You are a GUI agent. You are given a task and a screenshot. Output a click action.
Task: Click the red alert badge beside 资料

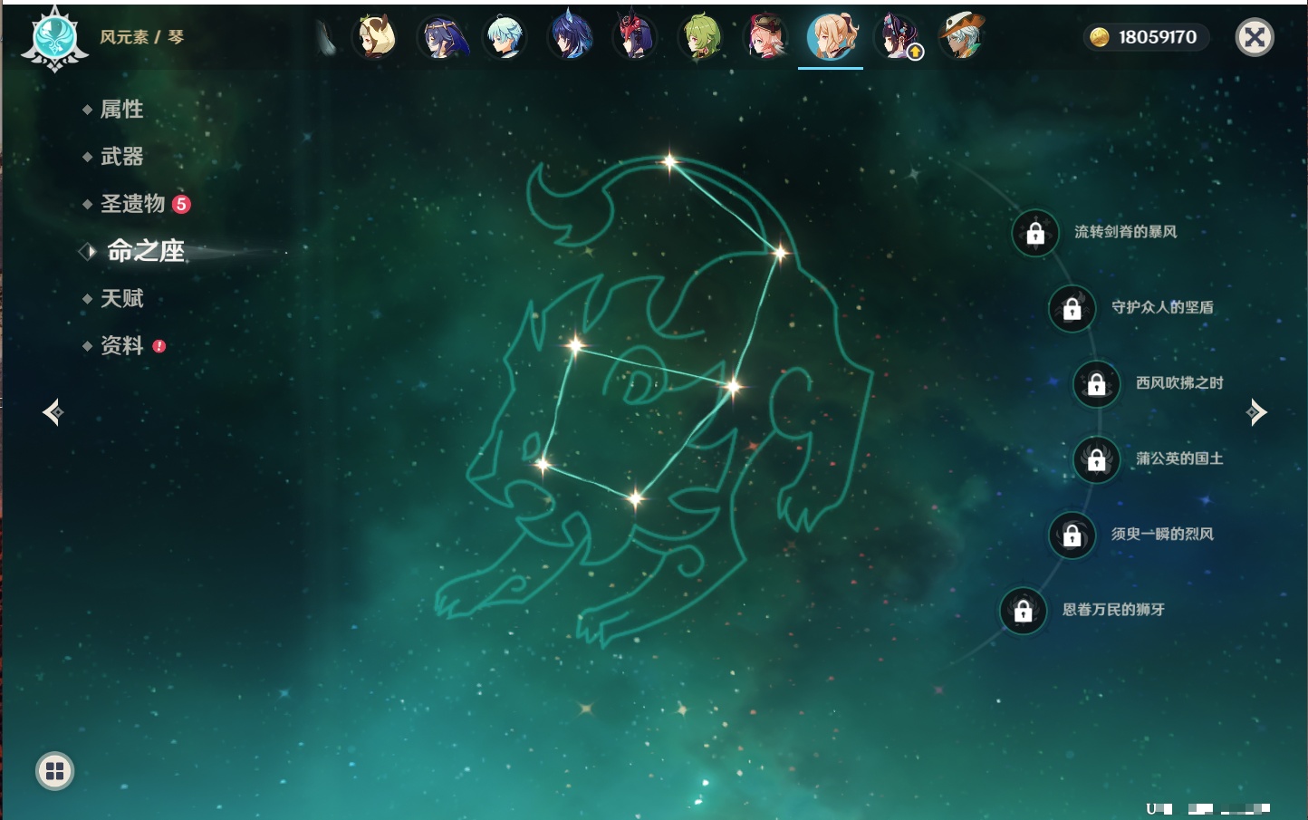coord(159,346)
